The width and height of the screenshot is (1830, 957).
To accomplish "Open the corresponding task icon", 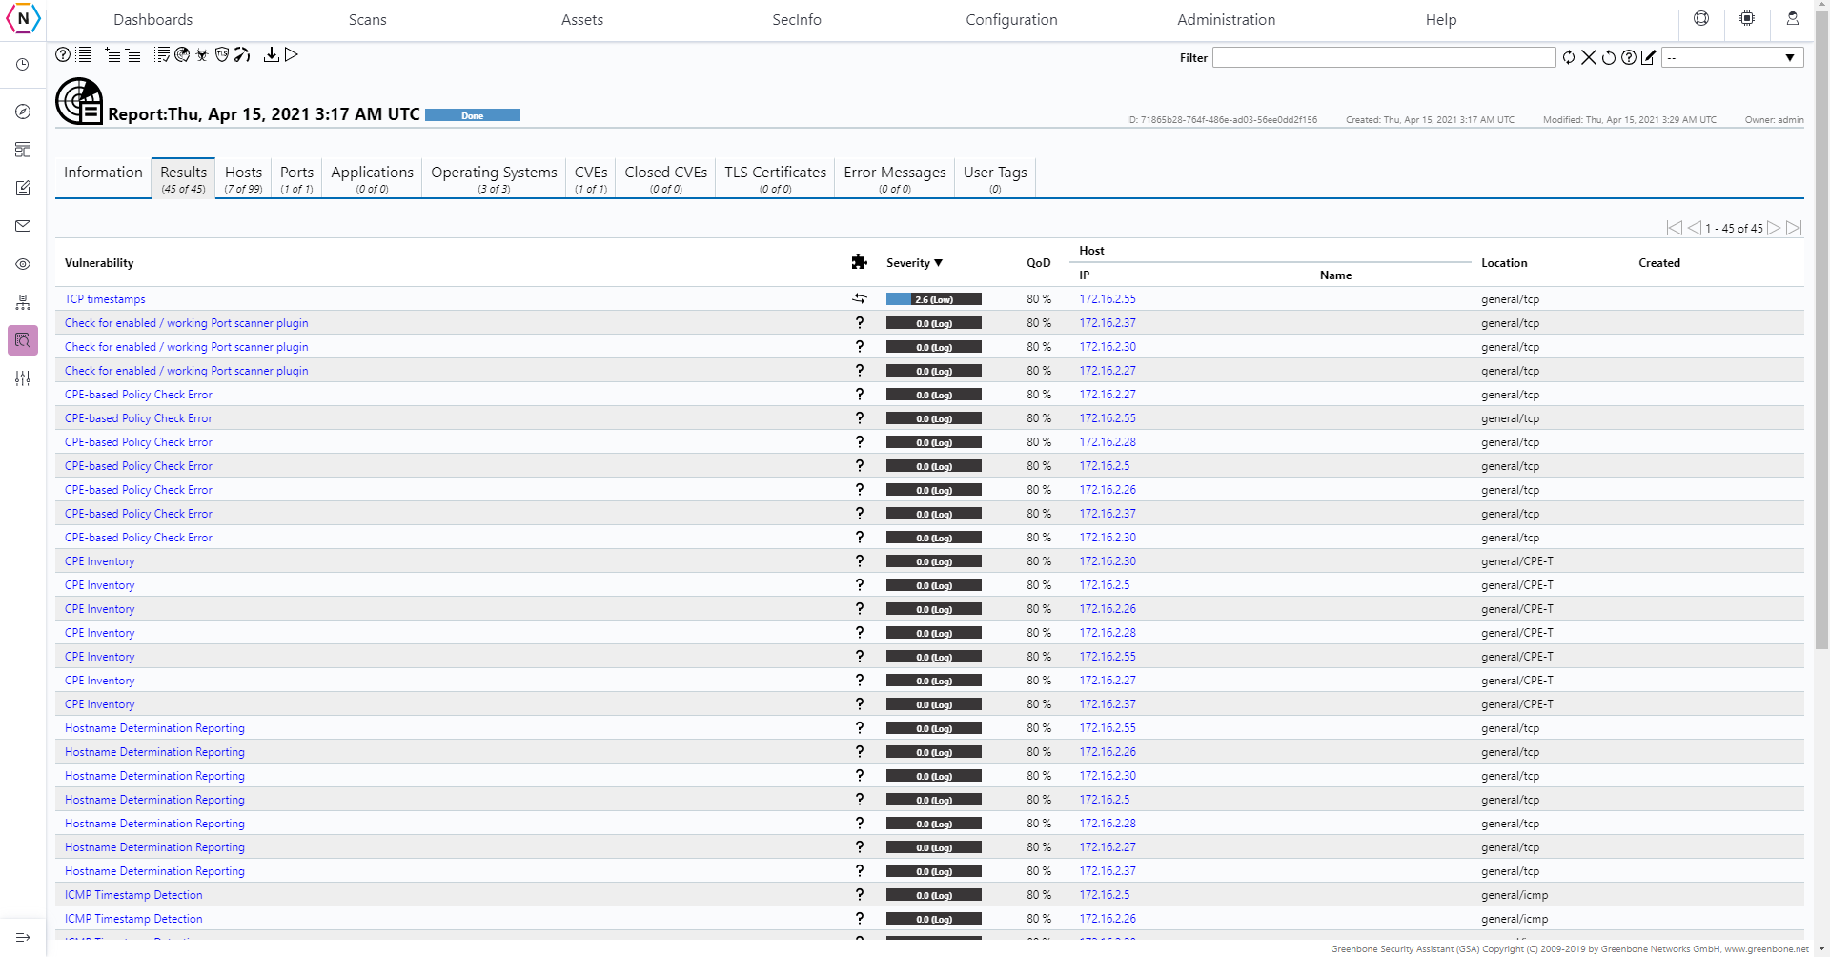I will (162, 55).
